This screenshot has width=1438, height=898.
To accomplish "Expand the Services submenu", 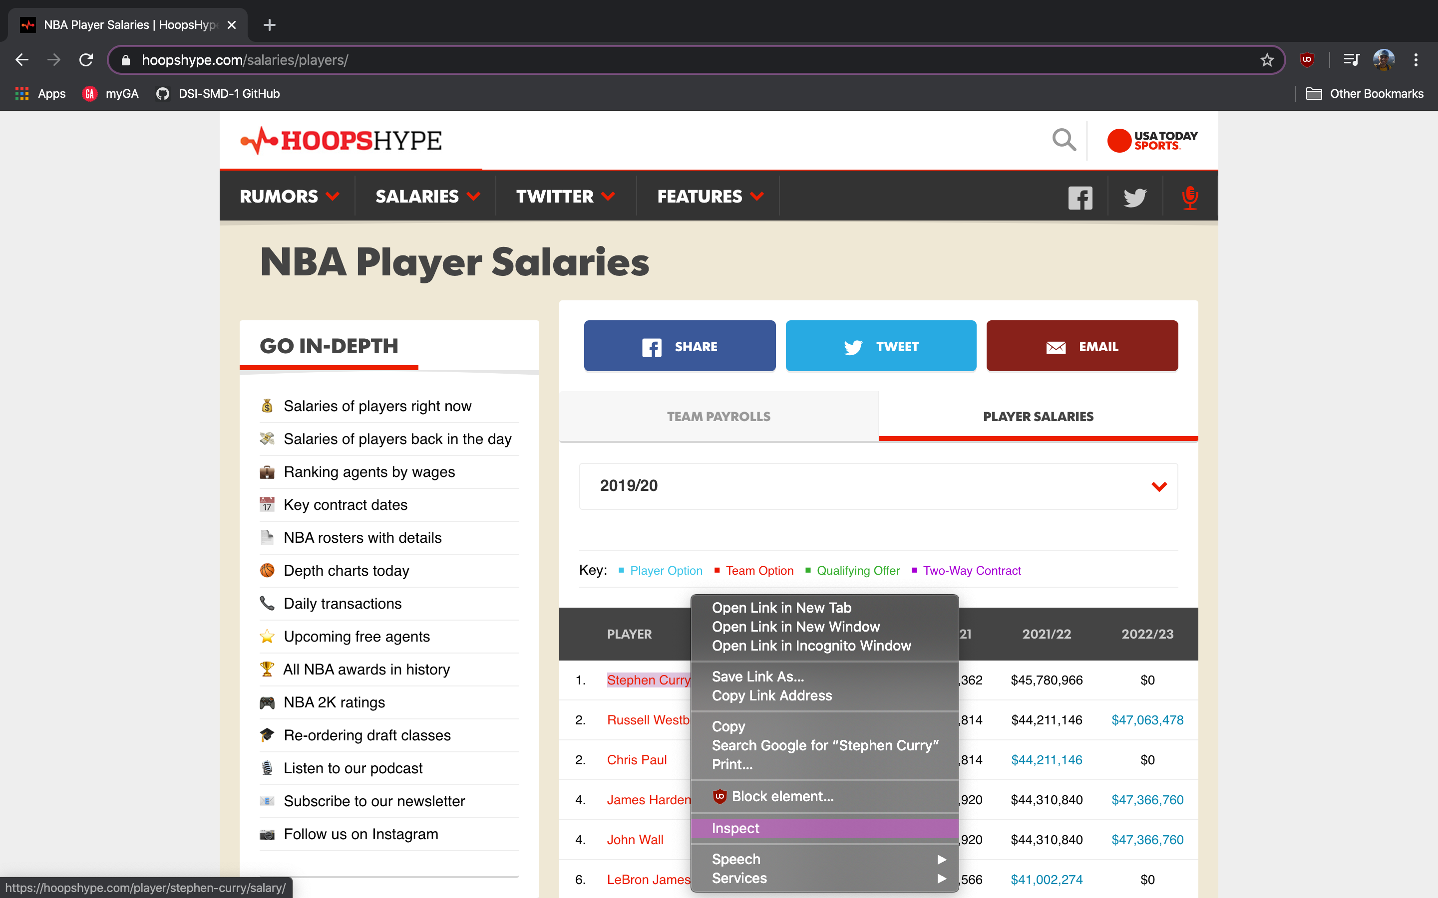I will pyautogui.click(x=825, y=879).
